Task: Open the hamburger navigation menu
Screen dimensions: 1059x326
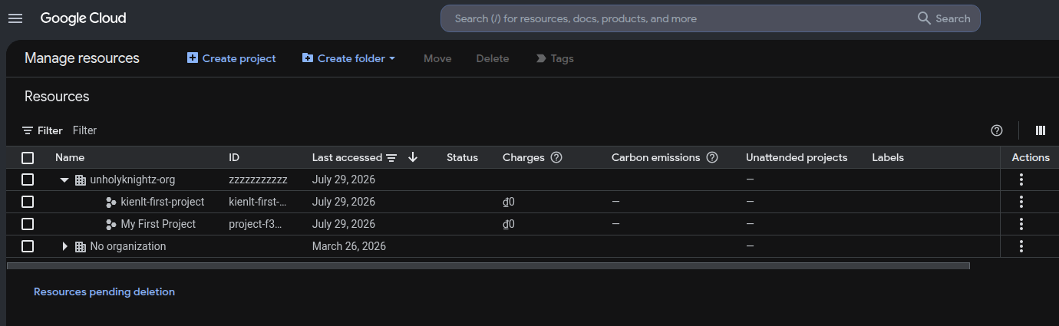Action: [15, 18]
